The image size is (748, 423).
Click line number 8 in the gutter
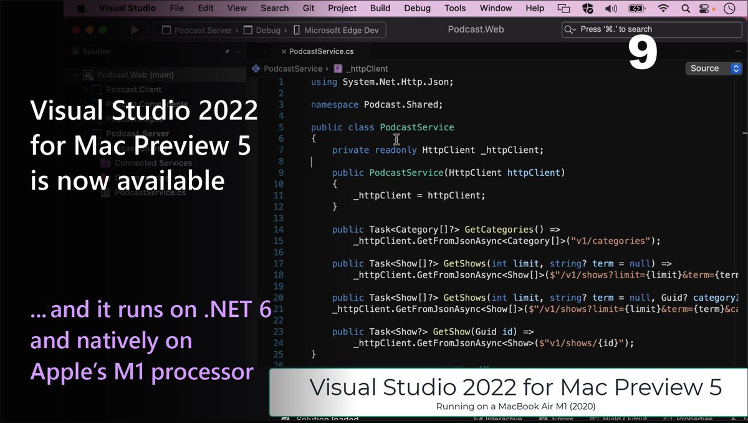coord(281,161)
